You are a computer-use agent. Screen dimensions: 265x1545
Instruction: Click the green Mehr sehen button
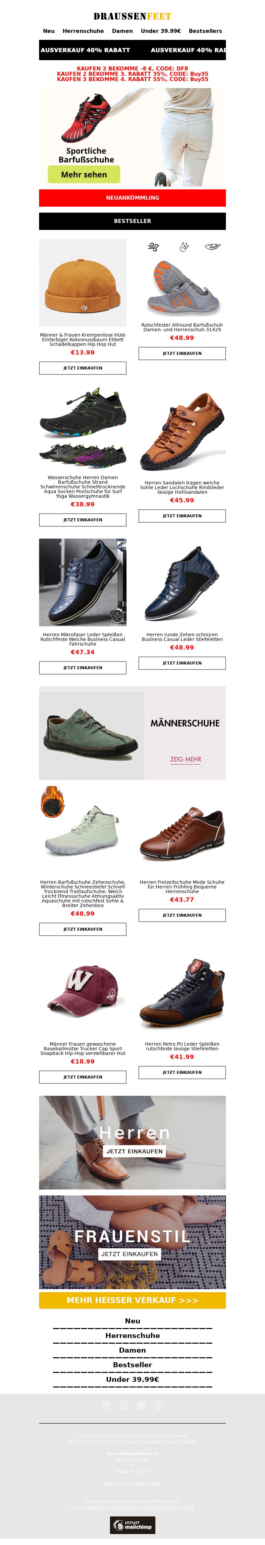pos(84,174)
